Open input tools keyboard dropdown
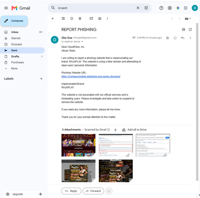Viewport: 200px width, 198px height. click(188, 19)
